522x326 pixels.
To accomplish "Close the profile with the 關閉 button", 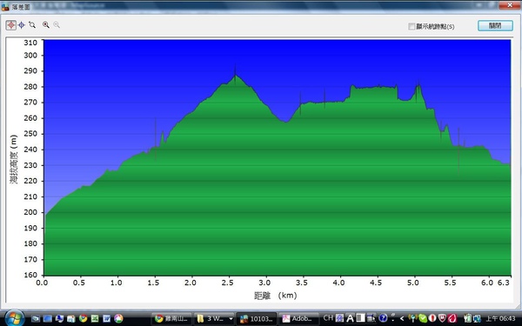I will [x=495, y=25].
